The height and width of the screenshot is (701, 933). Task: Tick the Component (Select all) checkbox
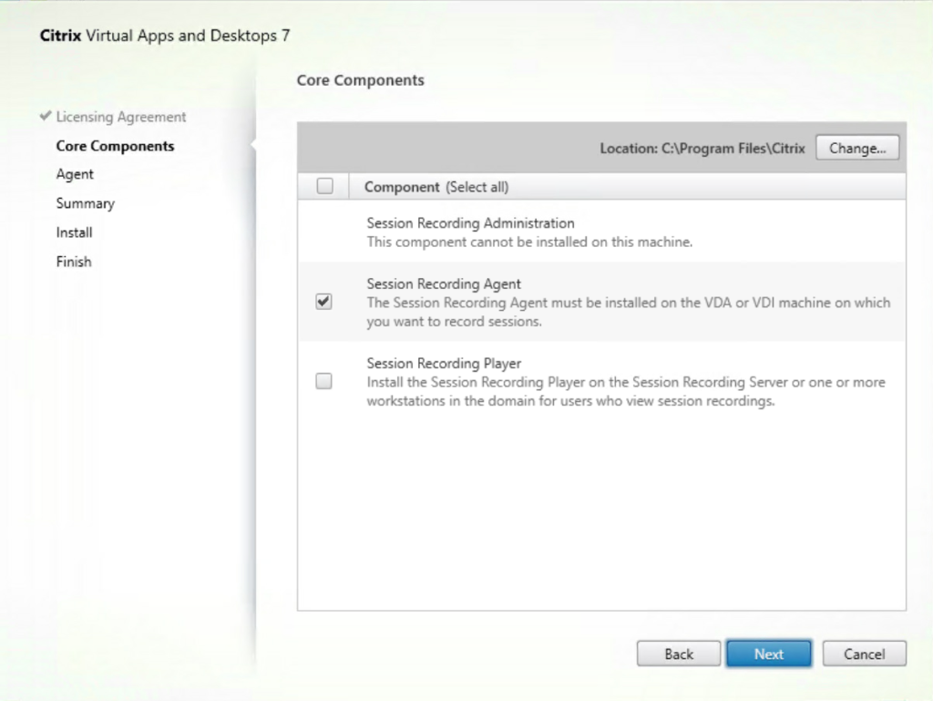(325, 186)
